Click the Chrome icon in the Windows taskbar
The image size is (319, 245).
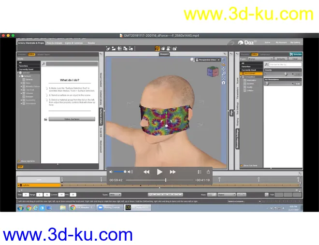point(29,208)
